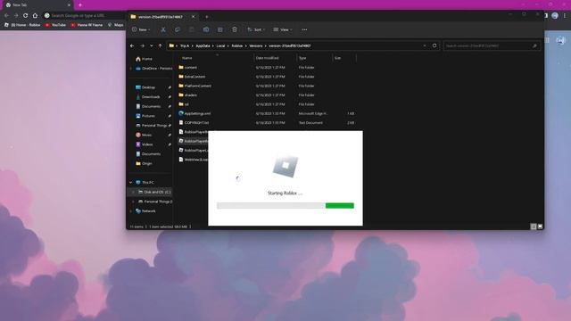Go up one folder level in Explorer
The width and height of the screenshot is (571, 321).
161,45
